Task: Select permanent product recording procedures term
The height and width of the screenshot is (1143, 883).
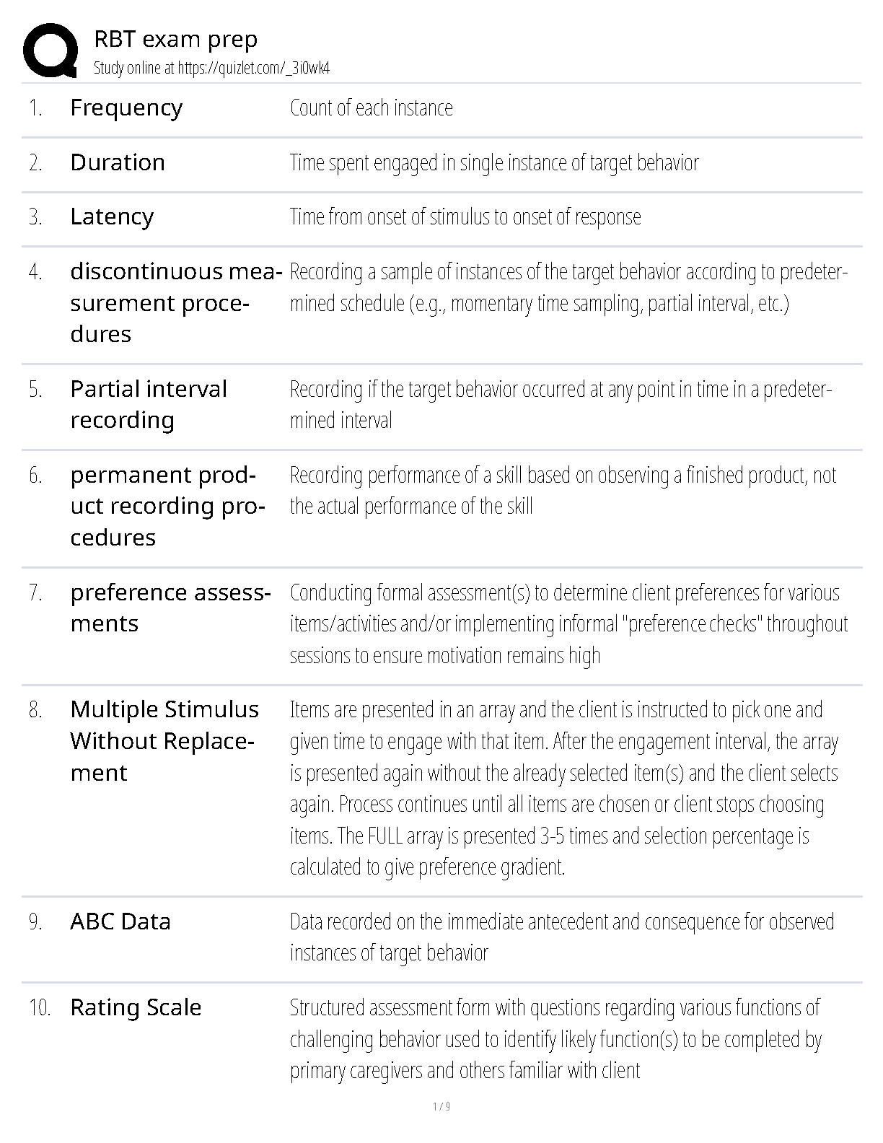Action: [x=168, y=507]
